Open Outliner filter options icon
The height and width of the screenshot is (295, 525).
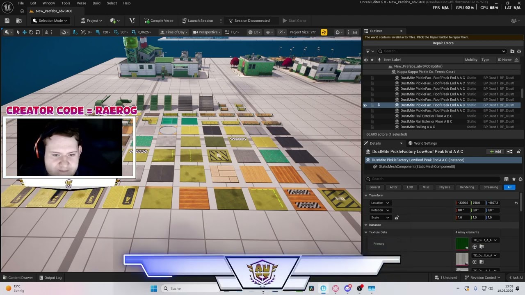369,51
